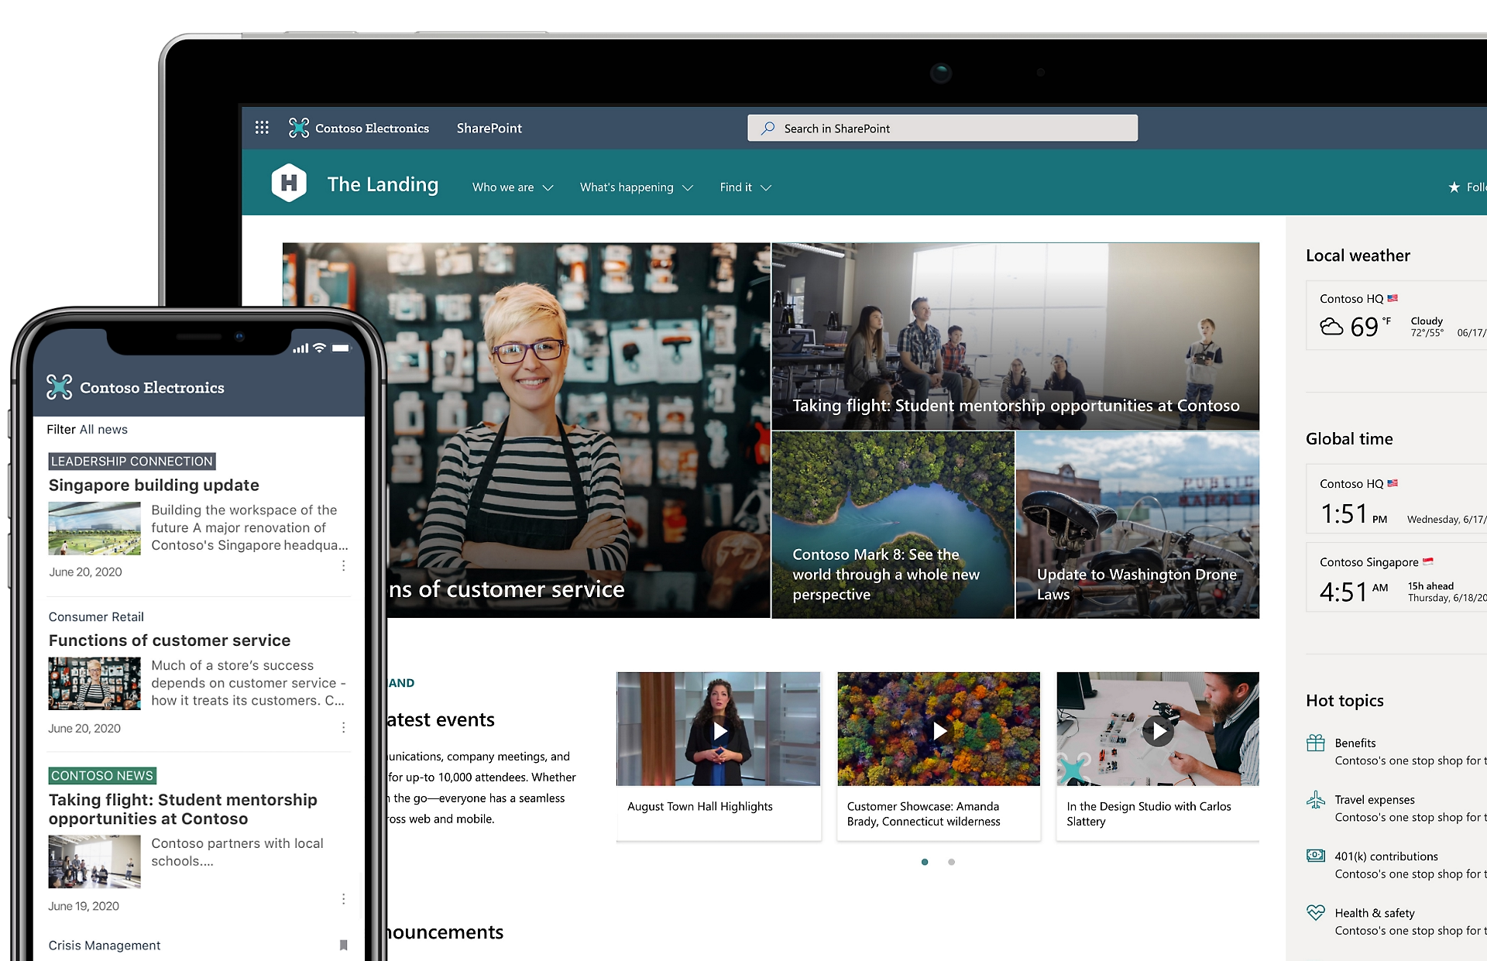1487x961 pixels.
Task: Toggle the Filter All news option
Action: point(87,429)
